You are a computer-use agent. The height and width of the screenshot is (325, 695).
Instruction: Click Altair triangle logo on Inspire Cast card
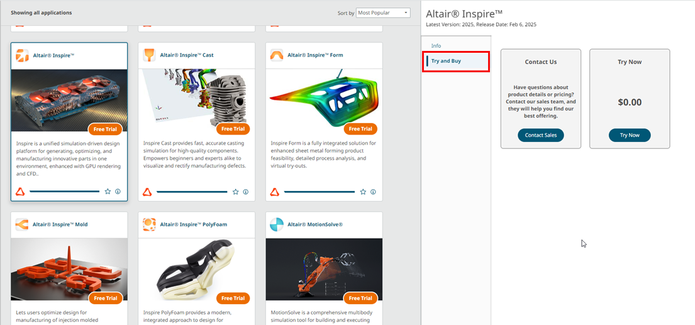click(148, 192)
